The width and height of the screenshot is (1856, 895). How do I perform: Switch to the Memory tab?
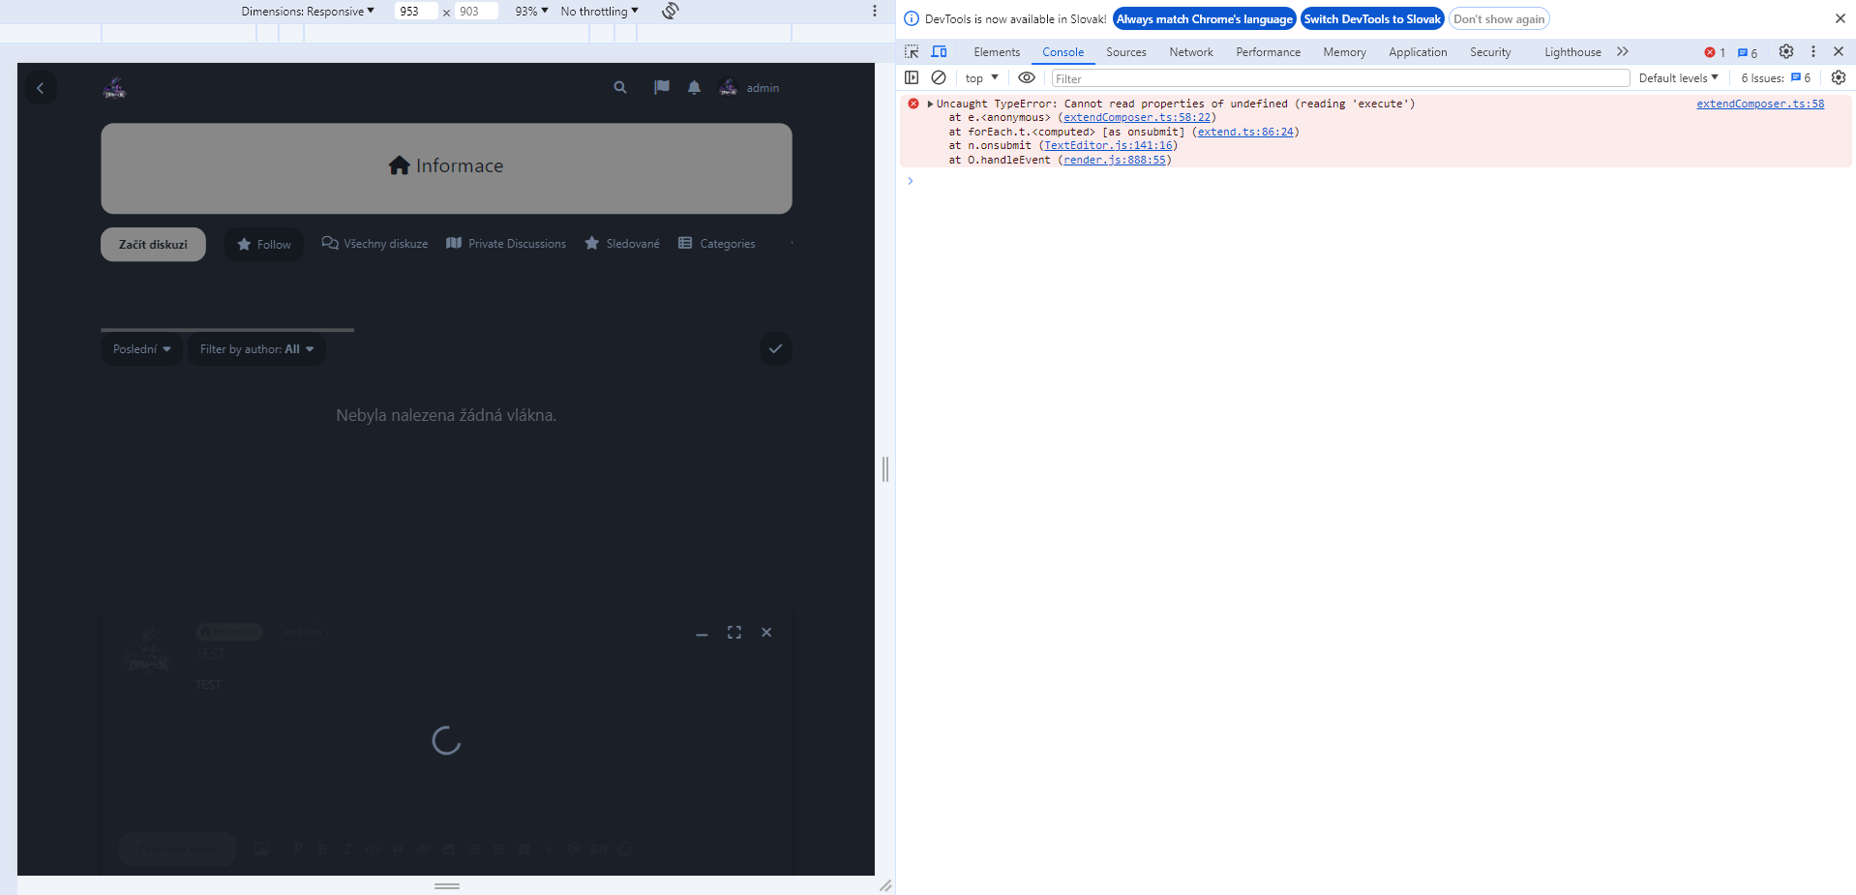(1345, 52)
